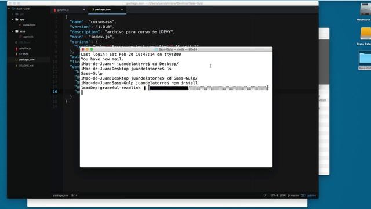Click line number 16 in the gutter

[x=55, y=92]
